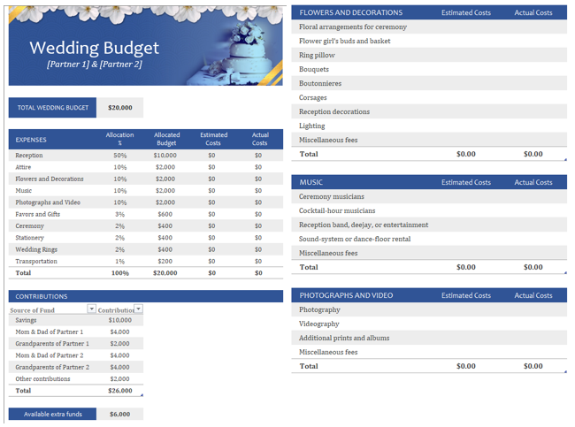
Task: Select the Videography row
Action: [x=429, y=324]
